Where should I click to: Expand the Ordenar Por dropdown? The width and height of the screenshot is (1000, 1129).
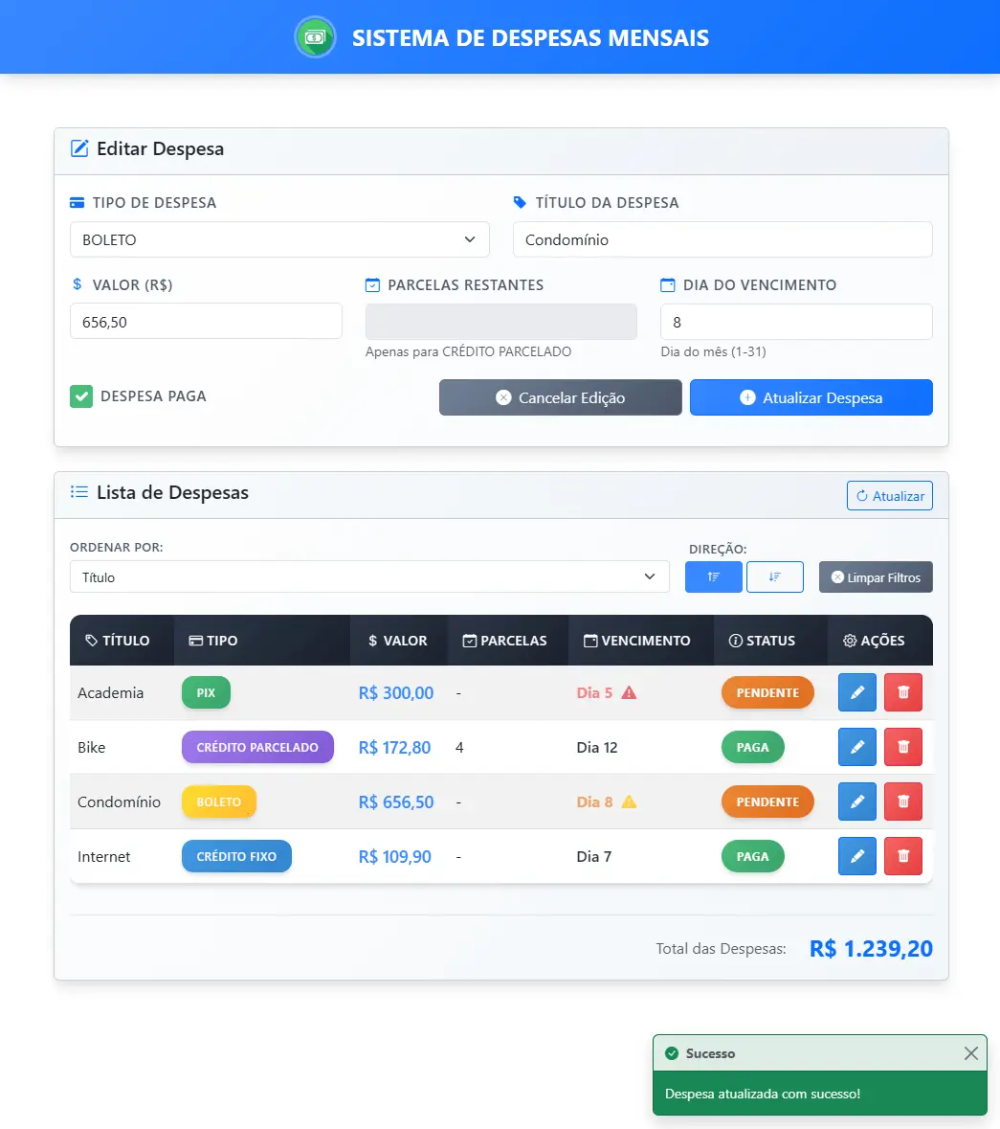(369, 576)
